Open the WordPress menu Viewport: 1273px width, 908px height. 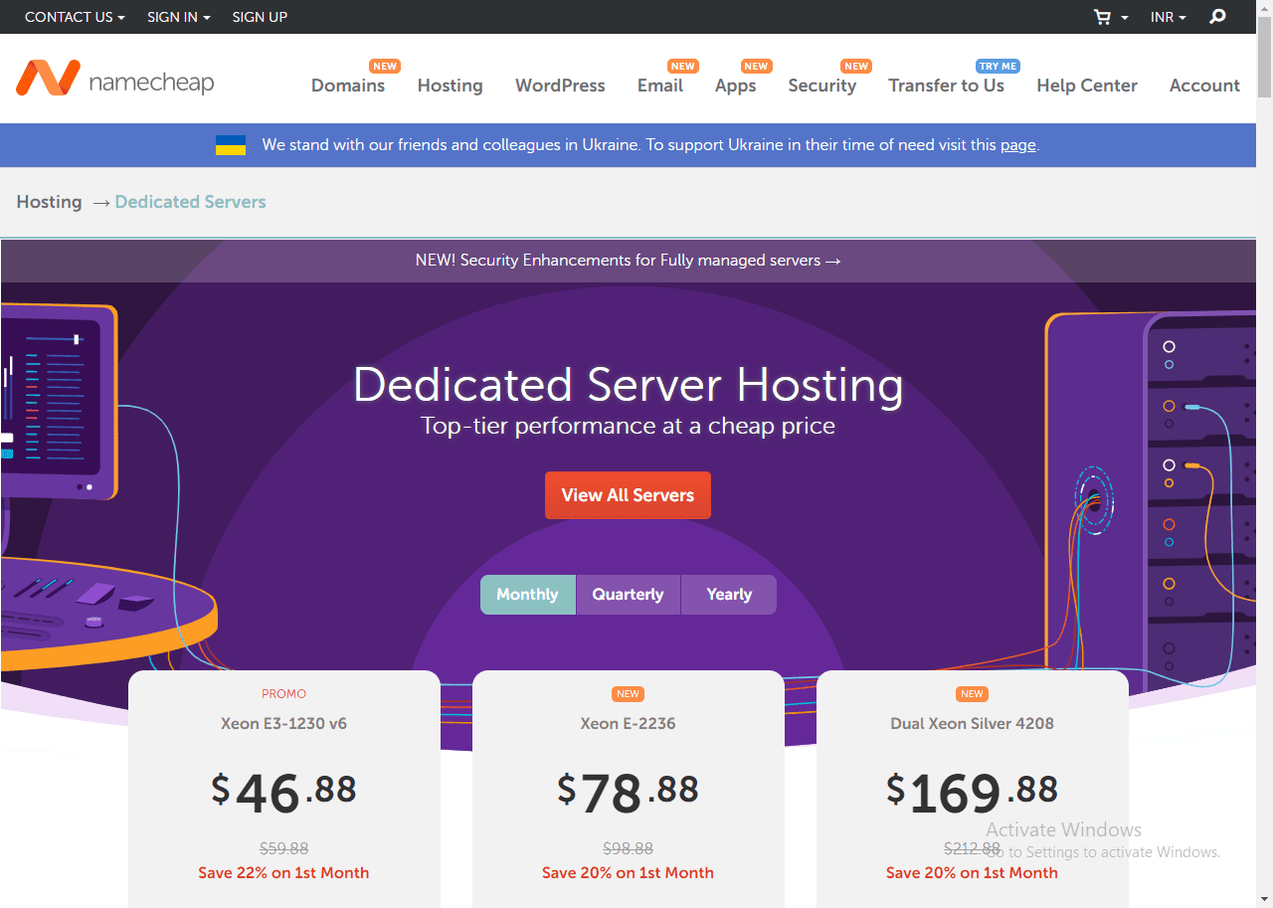pyautogui.click(x=560, y=86)
